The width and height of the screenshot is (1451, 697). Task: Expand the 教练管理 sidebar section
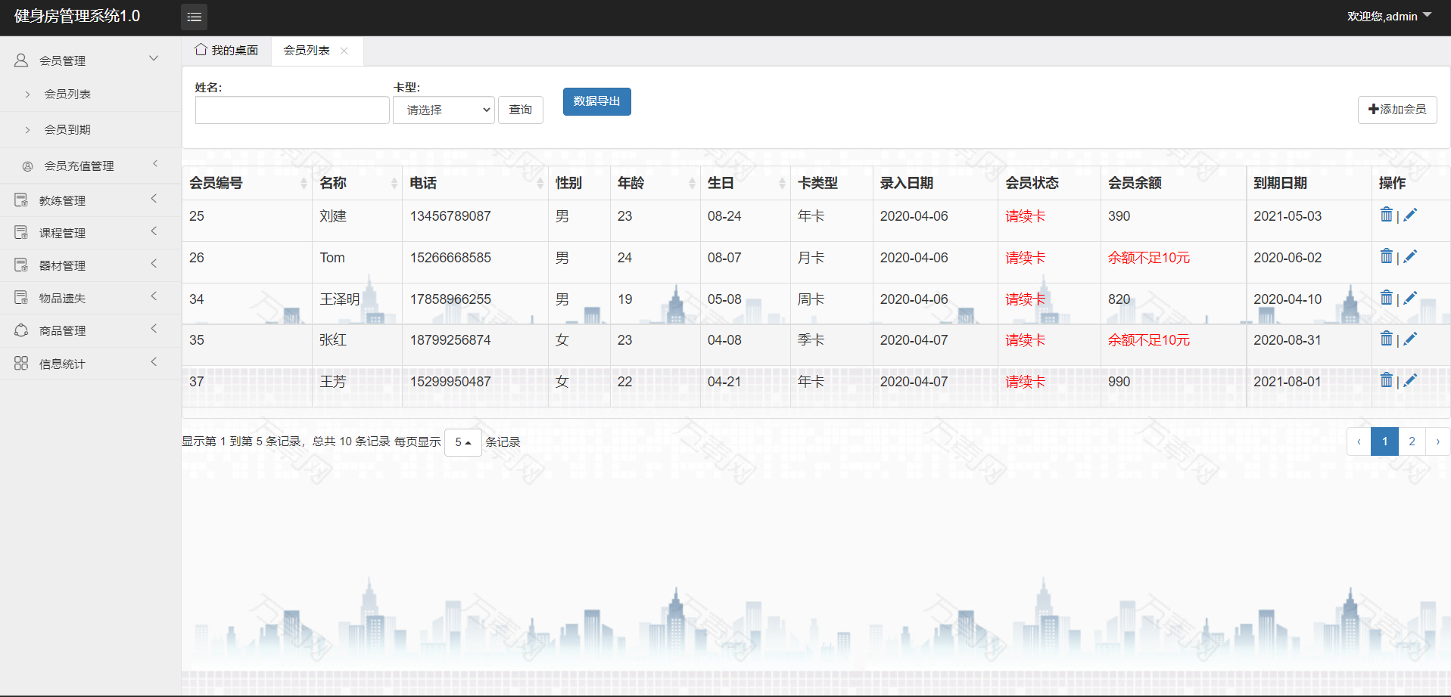(154, 199)
